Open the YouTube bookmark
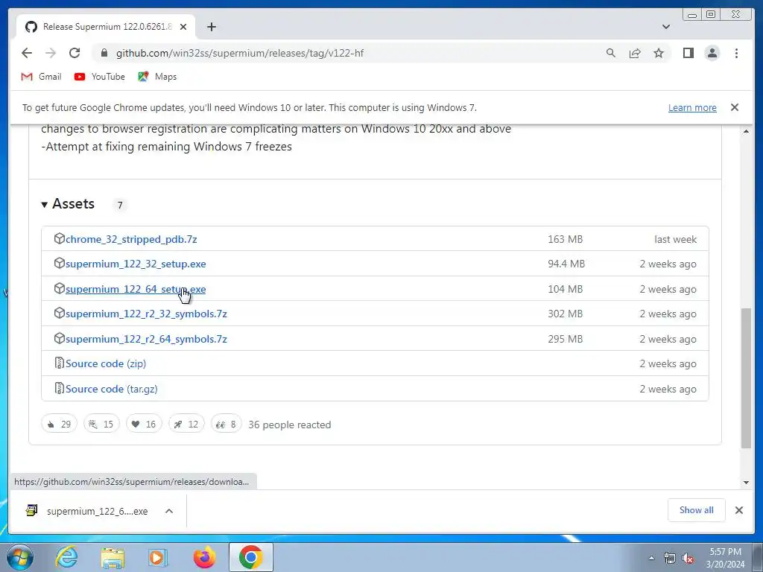763x572 pixels. point(99,77)
